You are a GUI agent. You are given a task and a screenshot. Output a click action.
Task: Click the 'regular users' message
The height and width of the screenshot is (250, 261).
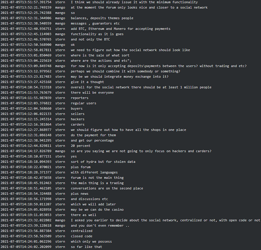pyautogui.click(x=83, y=103)
